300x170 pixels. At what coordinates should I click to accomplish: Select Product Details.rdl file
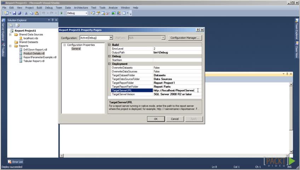34,53
